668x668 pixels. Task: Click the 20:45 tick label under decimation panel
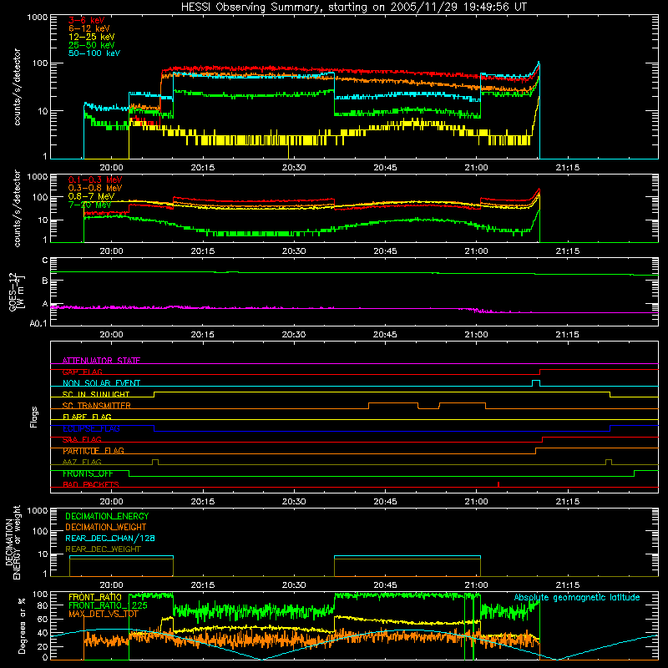[x=385, y=585]
